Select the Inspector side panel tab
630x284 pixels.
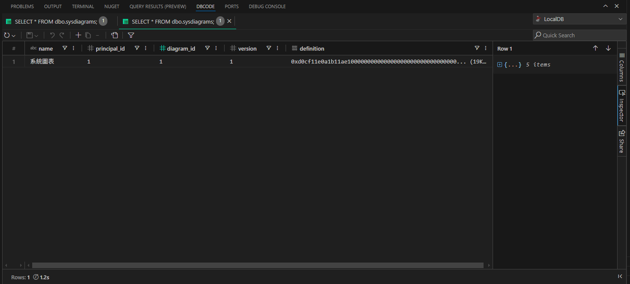621,106
